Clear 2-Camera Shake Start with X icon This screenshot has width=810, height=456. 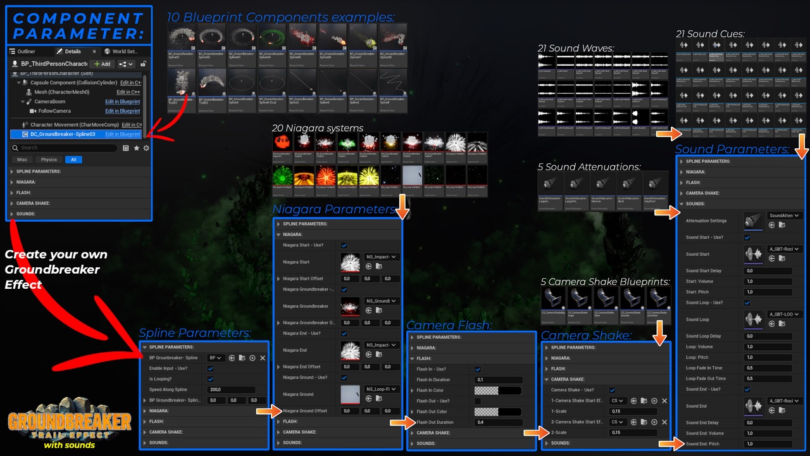(664, 422)
